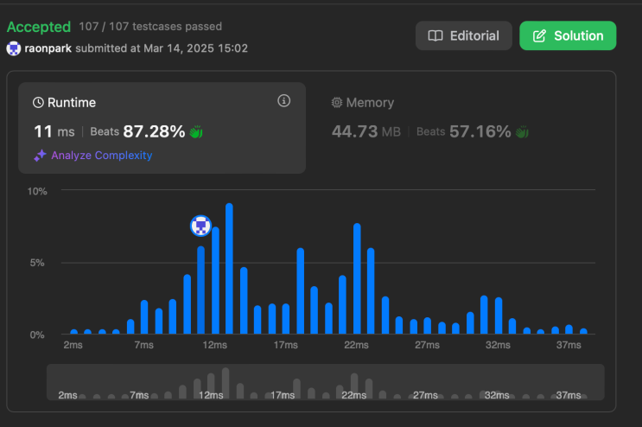Open the runtime info icon
Viewport: 642px width, 427px height.
pyautogui.click(x=283, y=101)
